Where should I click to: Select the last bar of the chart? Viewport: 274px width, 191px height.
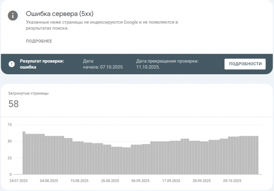click(x=257, y=155)
